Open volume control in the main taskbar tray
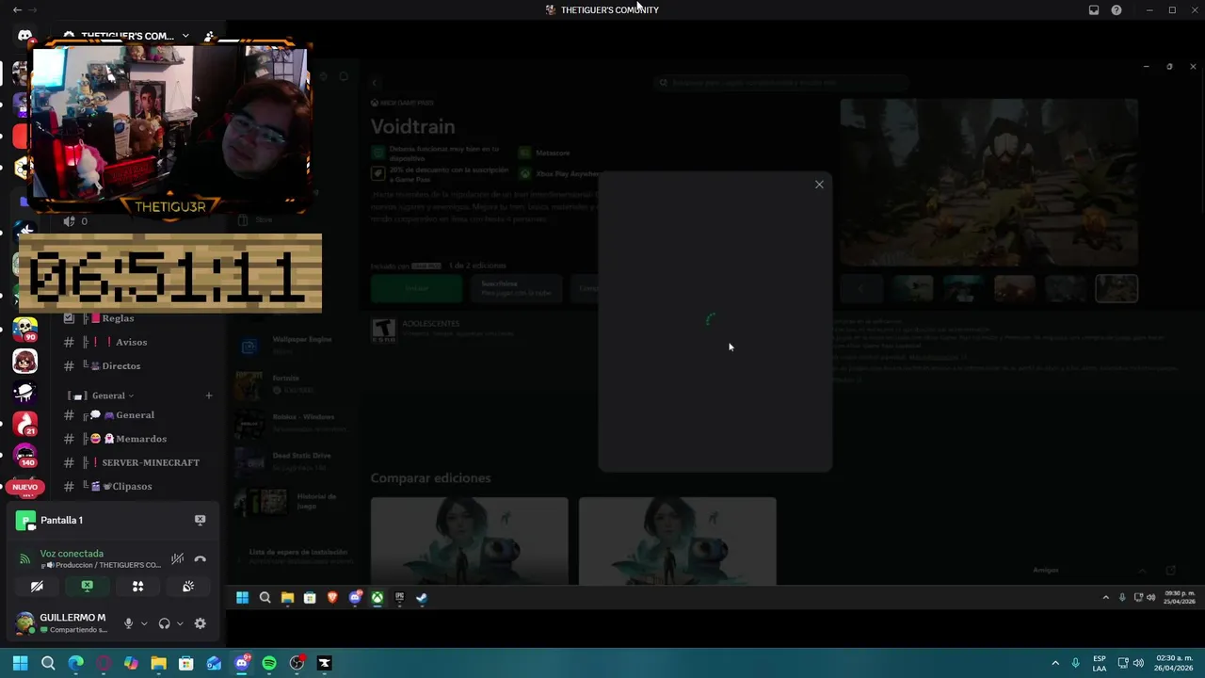This screenshot has width=1205, height=678. pos(1138,663)
